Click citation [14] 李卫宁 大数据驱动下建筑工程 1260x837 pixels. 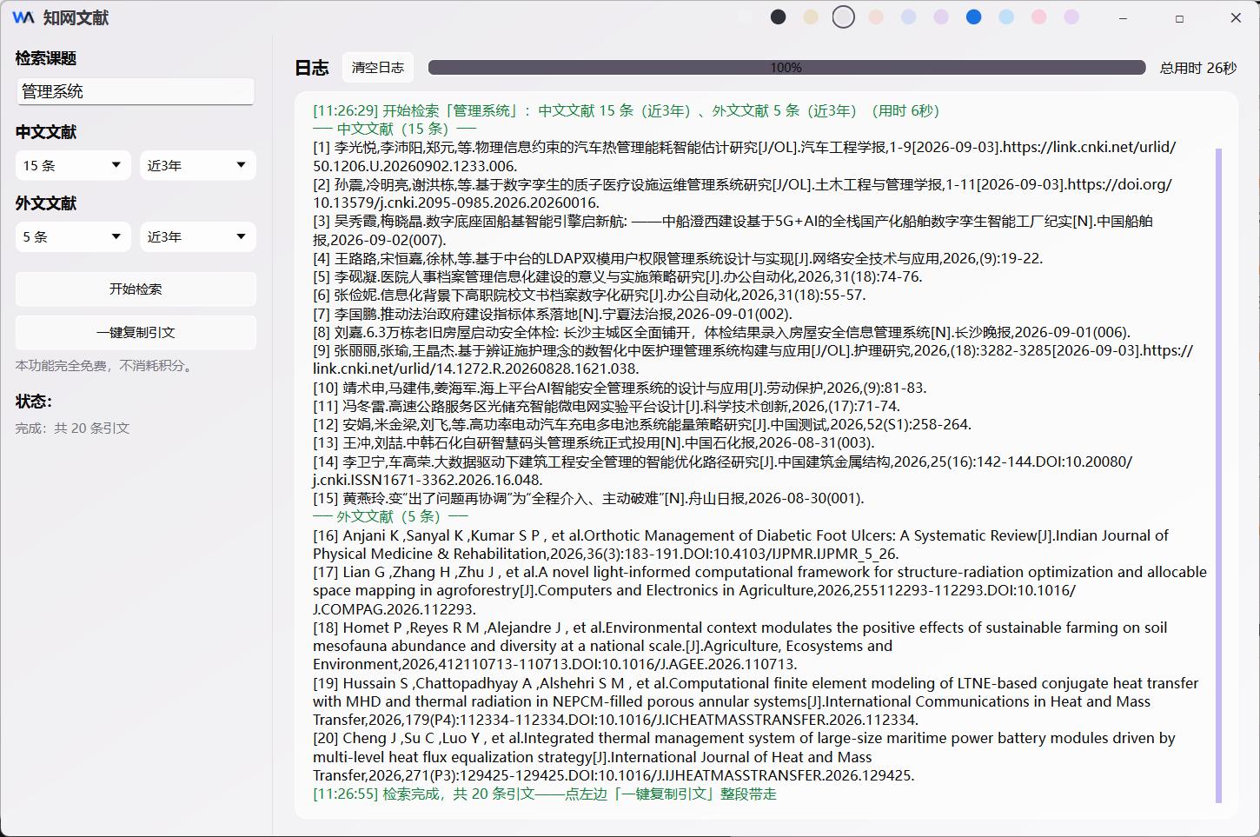click(x=723, y=470)
